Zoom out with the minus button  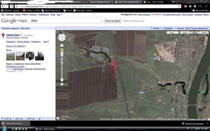coord(62,80)
